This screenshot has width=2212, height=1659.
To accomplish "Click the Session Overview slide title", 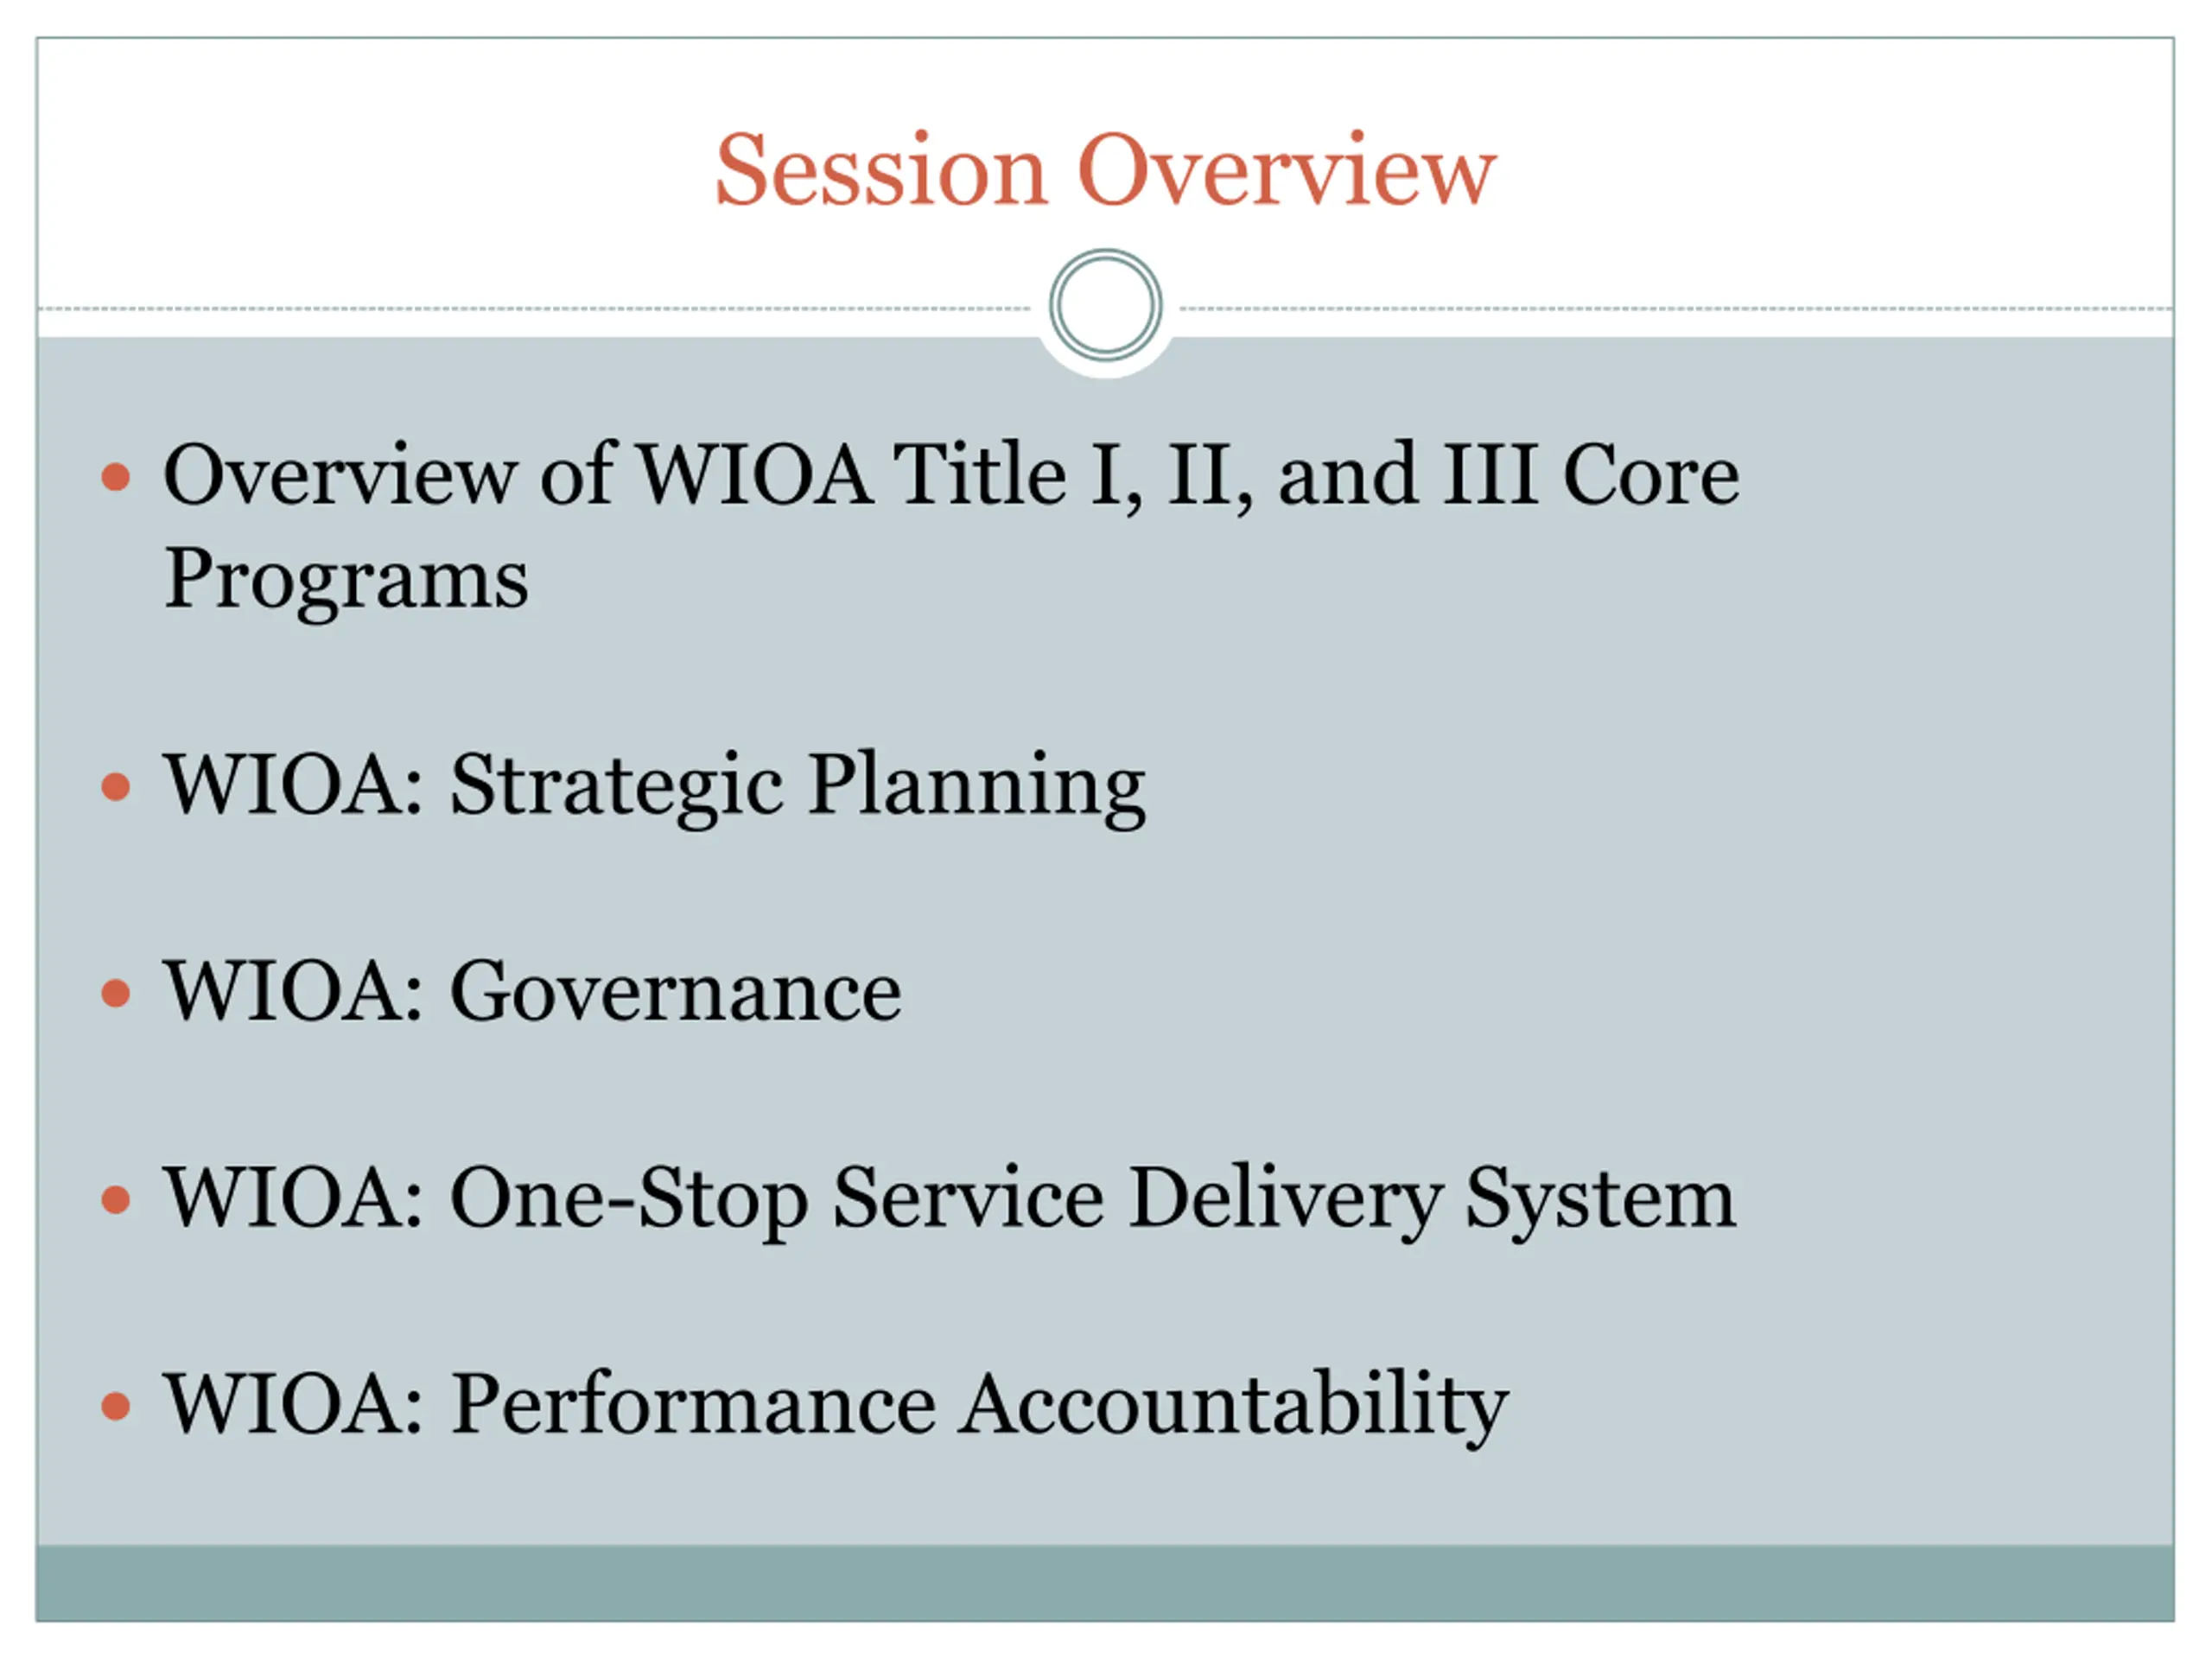I will click(x=1105, y=170).
